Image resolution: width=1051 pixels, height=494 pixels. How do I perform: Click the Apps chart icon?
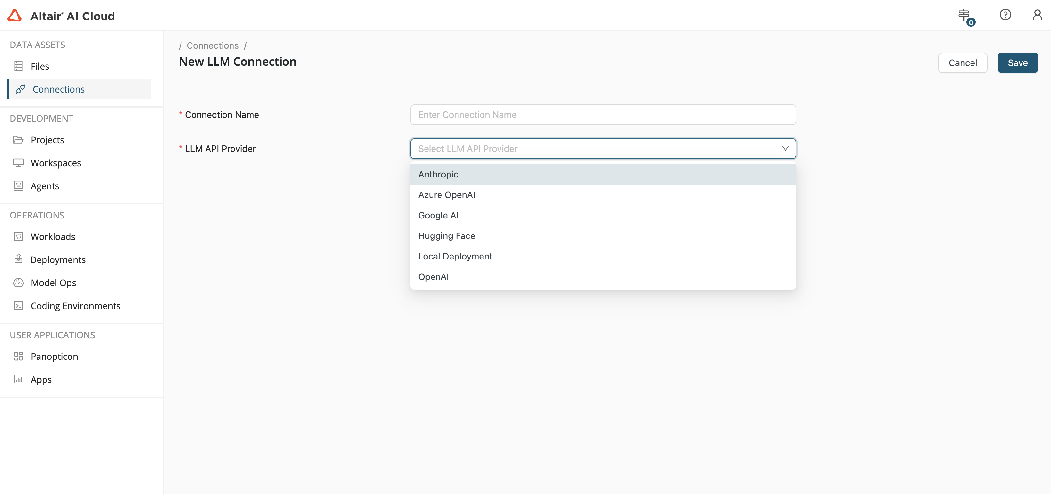19,379
